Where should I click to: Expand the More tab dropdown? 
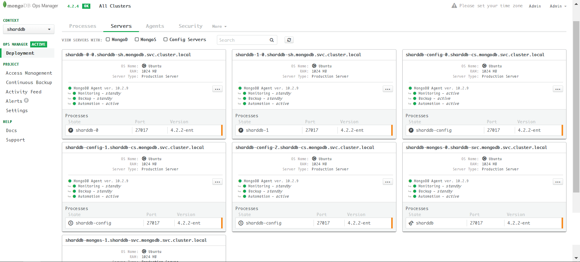click(x=219, y=27)
